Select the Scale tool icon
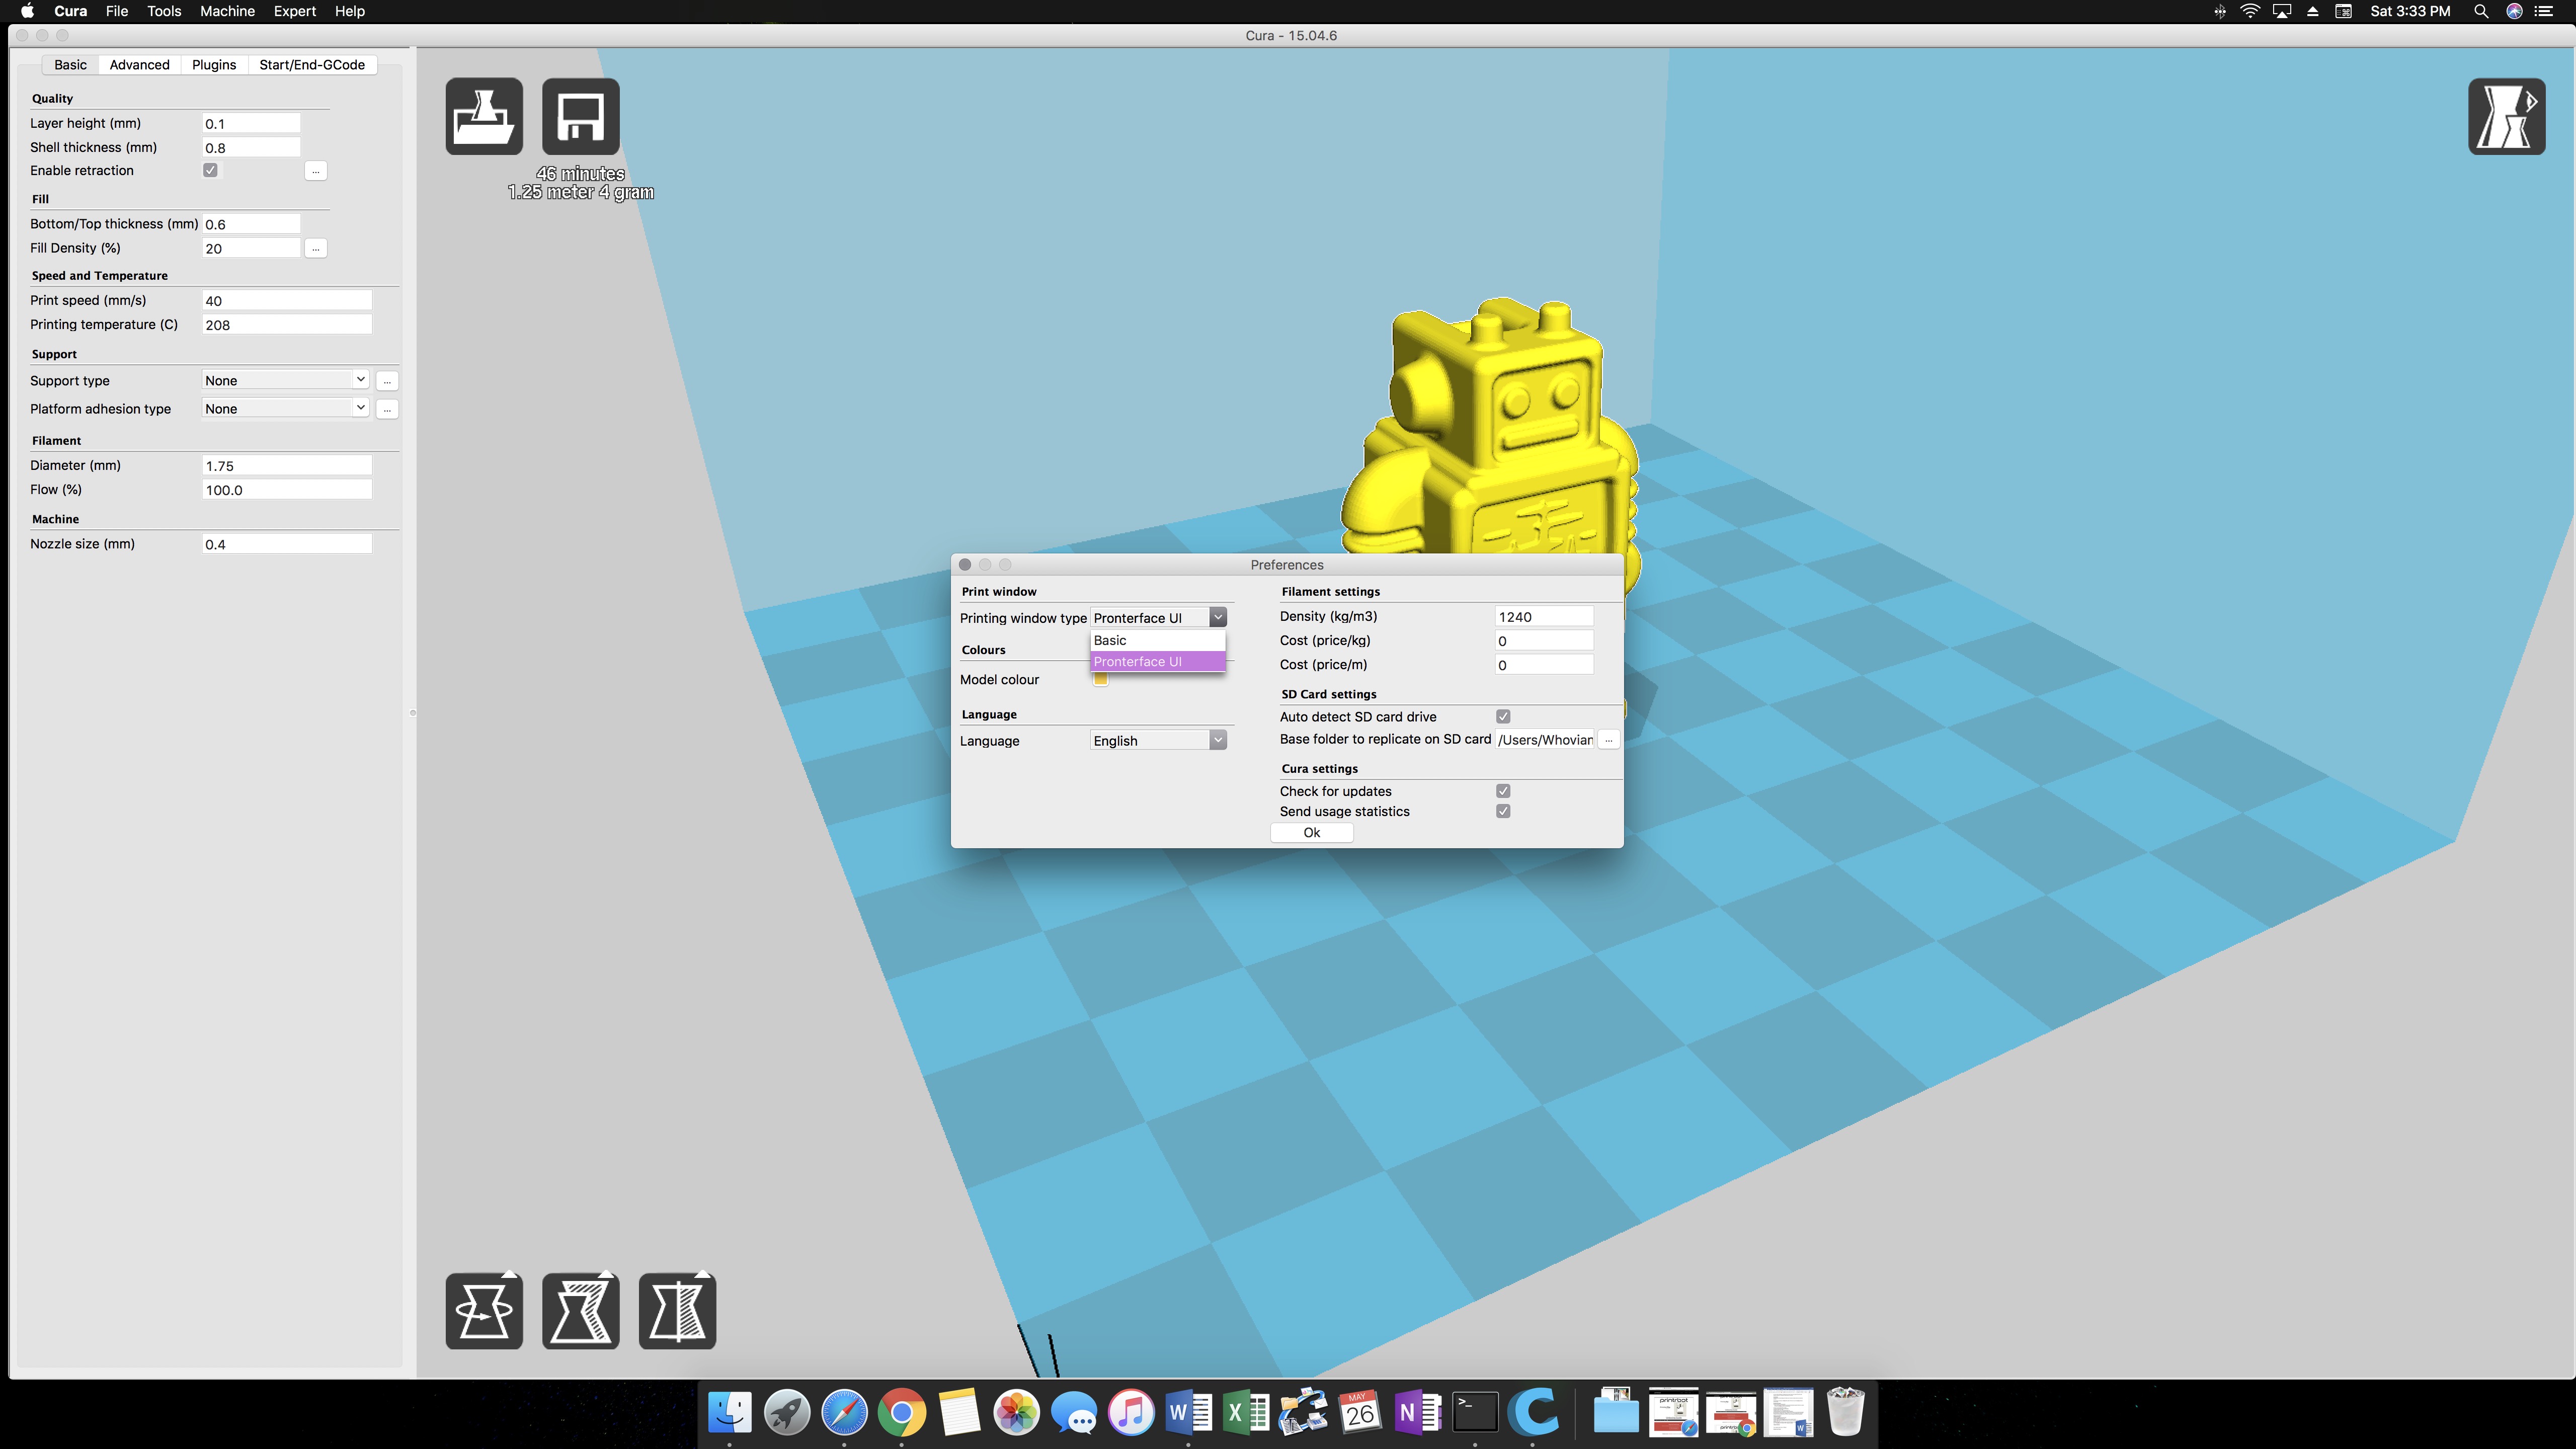Image resolution: width=2576 pixels, height=1449 pixels. [580, 1310]
